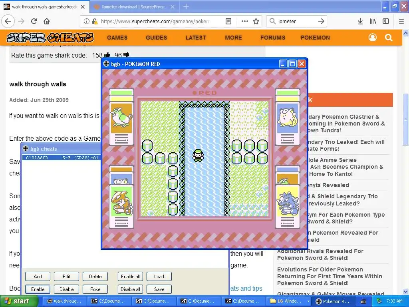Open the Firefox hamburger menu
409x307 pixels.
(401, 21)
